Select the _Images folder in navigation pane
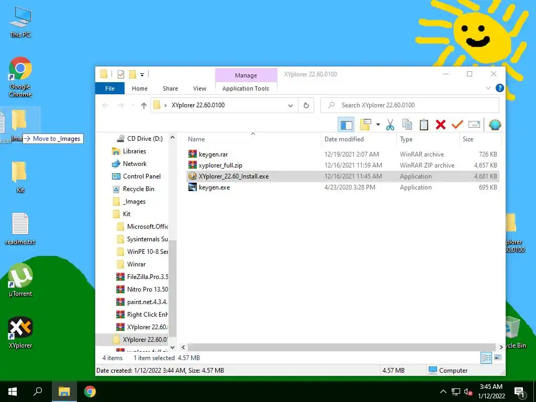This screenshot has height=402, width=536. tap(129, 202)
